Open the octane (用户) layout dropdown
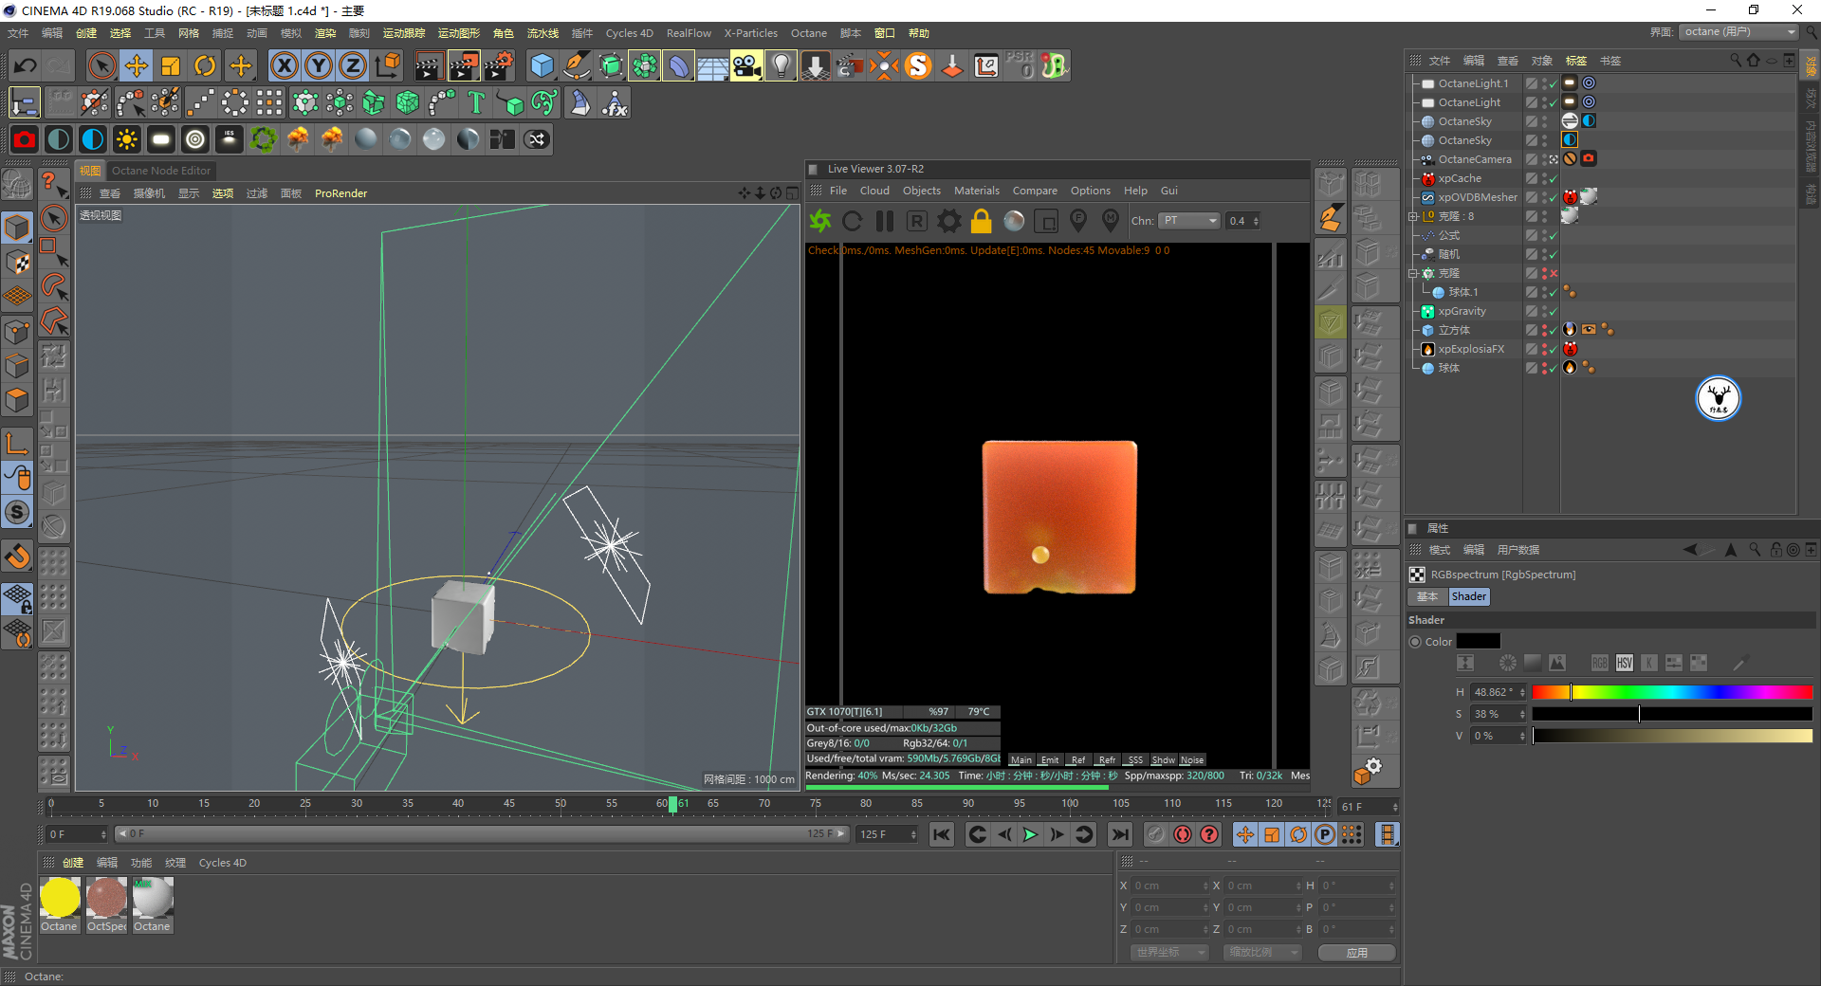 [1739, 32]
